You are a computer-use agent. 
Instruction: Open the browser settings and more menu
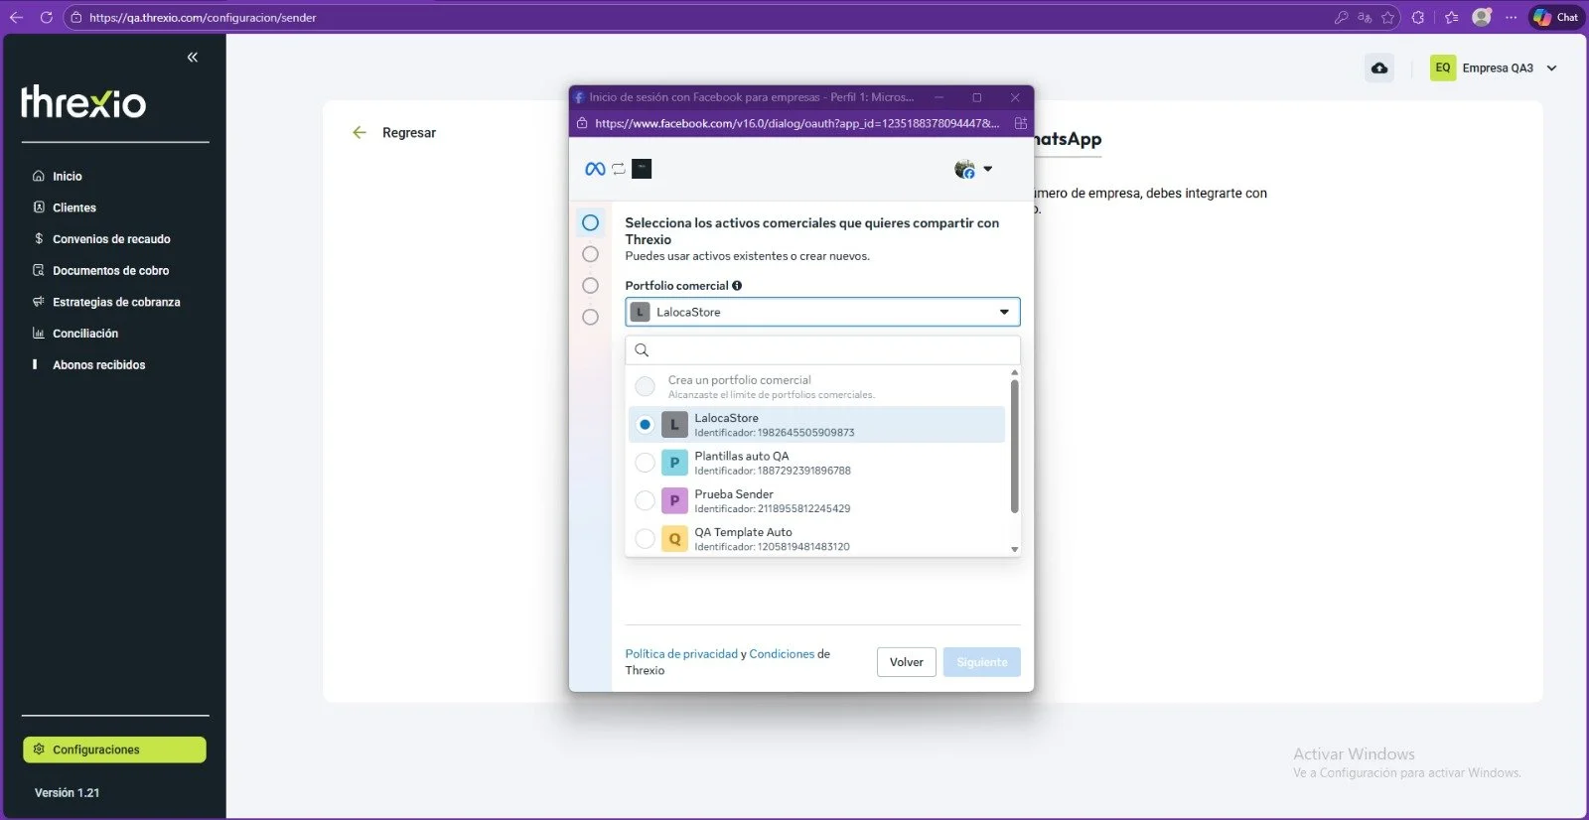tap(1512, 17)
